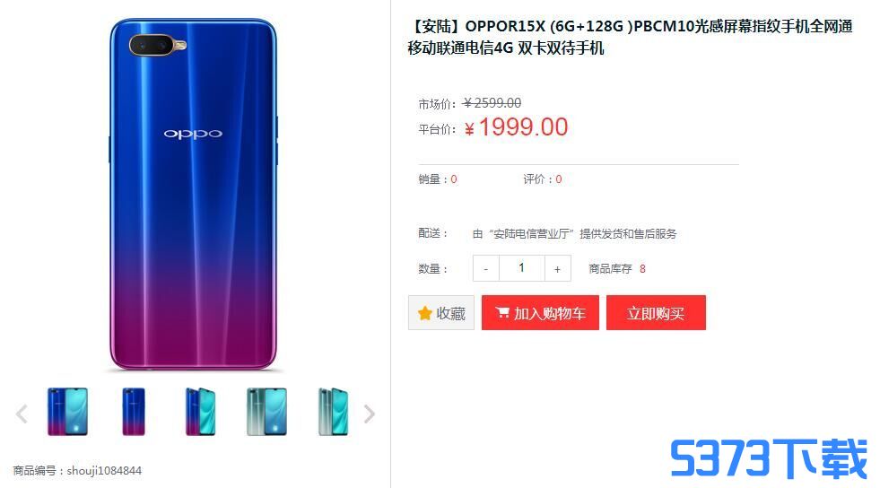Click the quantity input field
Image resolution: width=880 pixels, height=488 pixels.
coord(521,268)
